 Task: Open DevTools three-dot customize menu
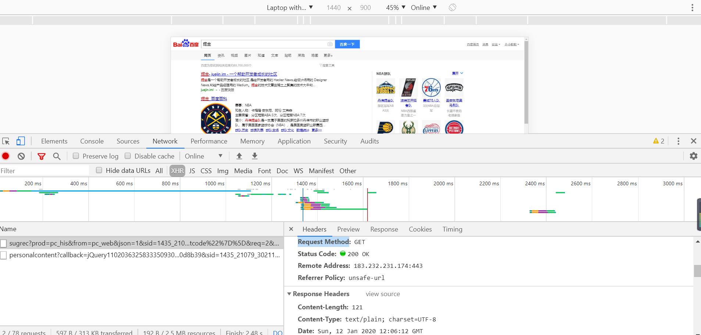[x=678, y=141]
